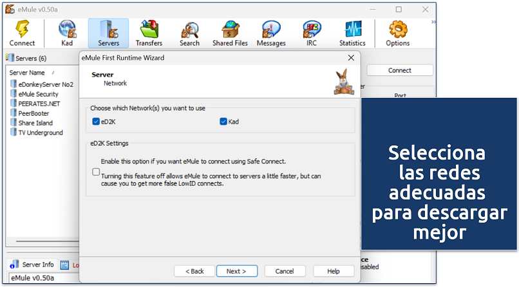The image size is (519, 287).
Task: Open the Messages toolbar icon
Action: pos(271,29)
